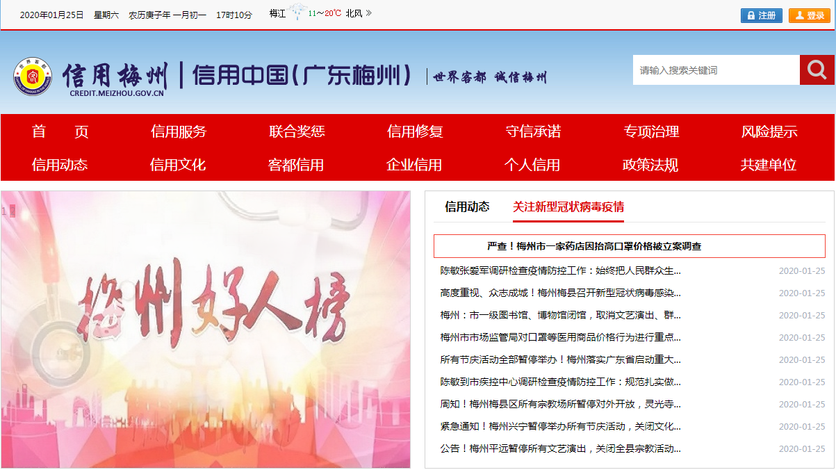
Task: Navigate to 企业信用 section
Action: (414, 165)
